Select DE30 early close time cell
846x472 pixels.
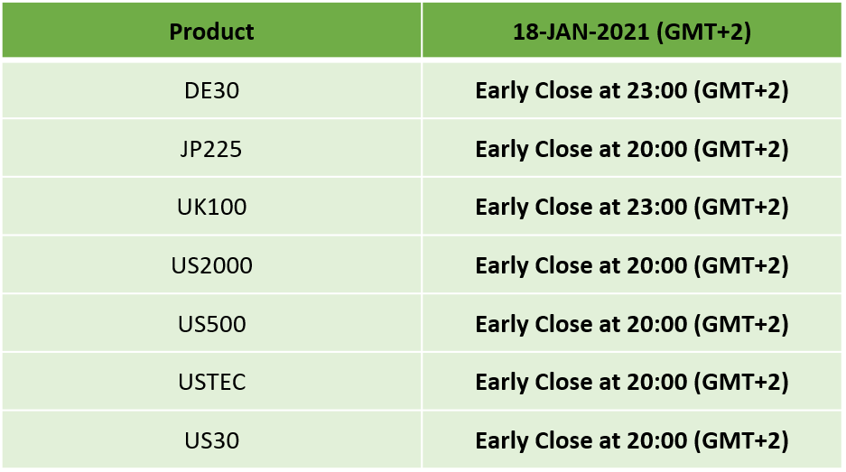coord(632,90)
